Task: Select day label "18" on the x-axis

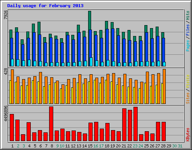Action: click(x=107, y=146)
